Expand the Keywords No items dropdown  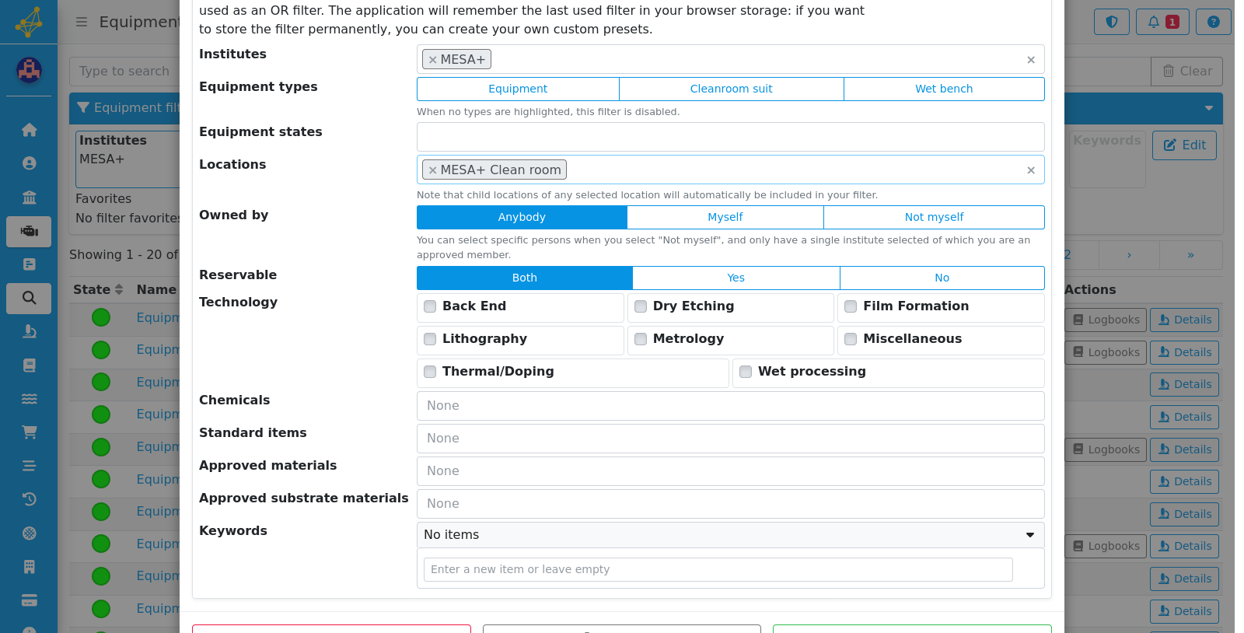tap(730, 535)
